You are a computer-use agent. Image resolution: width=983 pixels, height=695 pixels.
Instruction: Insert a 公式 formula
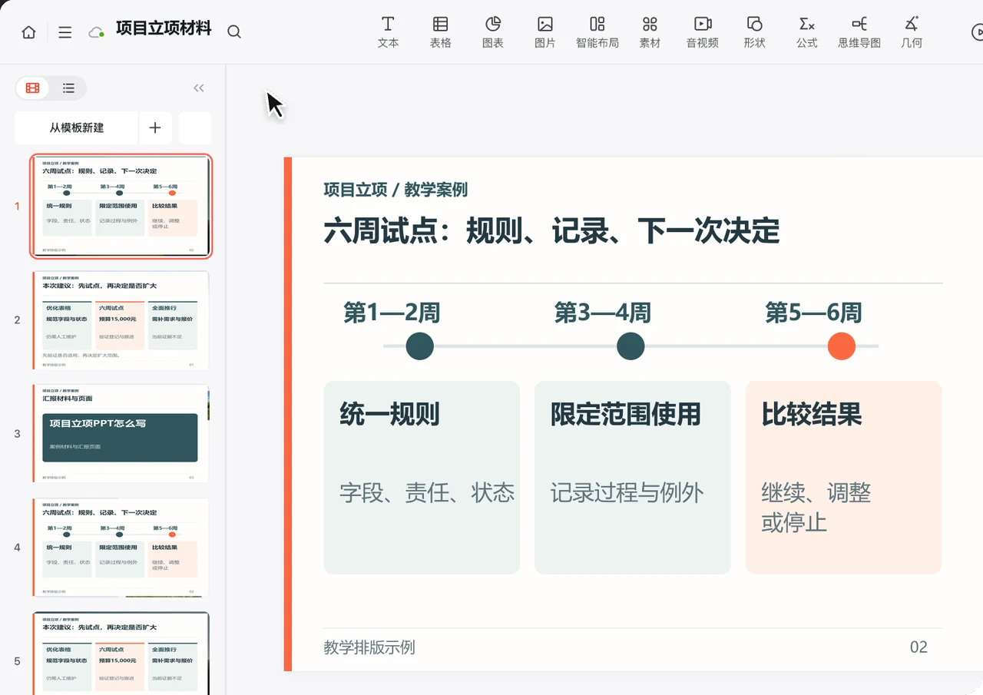[807, 32]
